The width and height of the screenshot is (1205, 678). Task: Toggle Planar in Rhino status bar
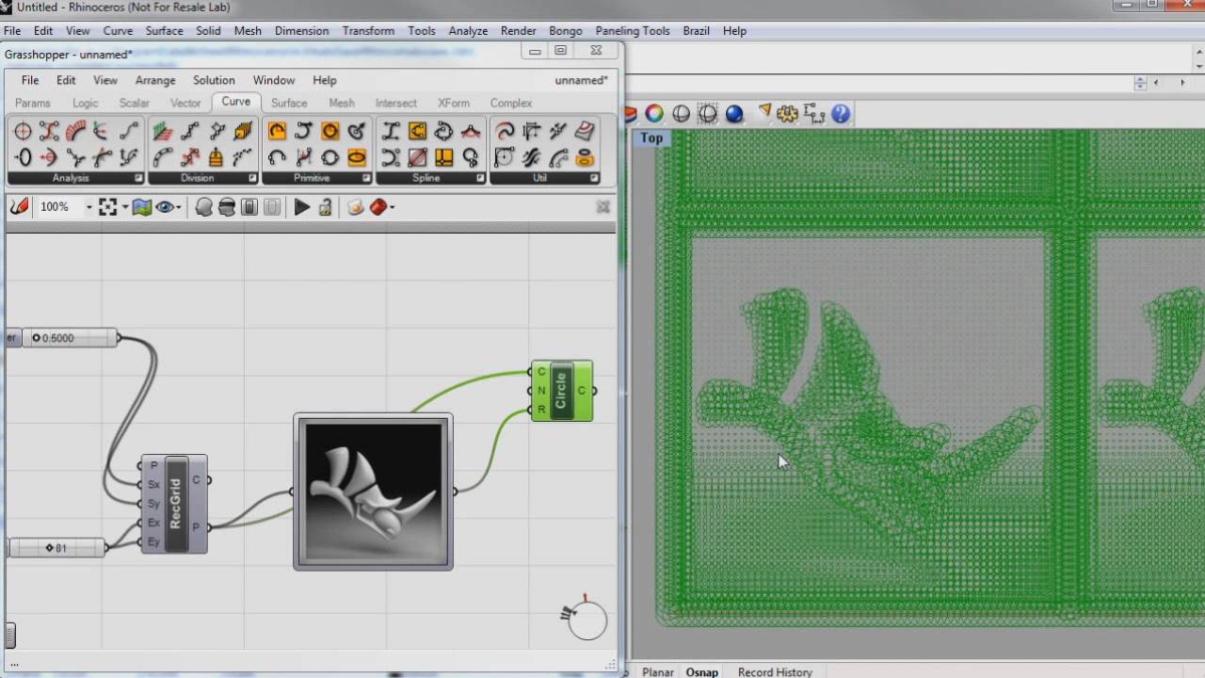click(658, 671)
